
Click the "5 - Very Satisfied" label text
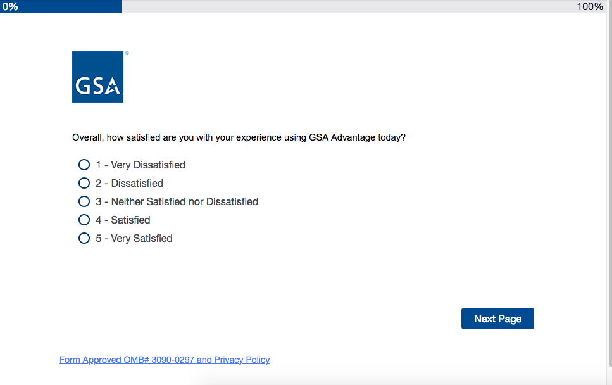(134, 238)
